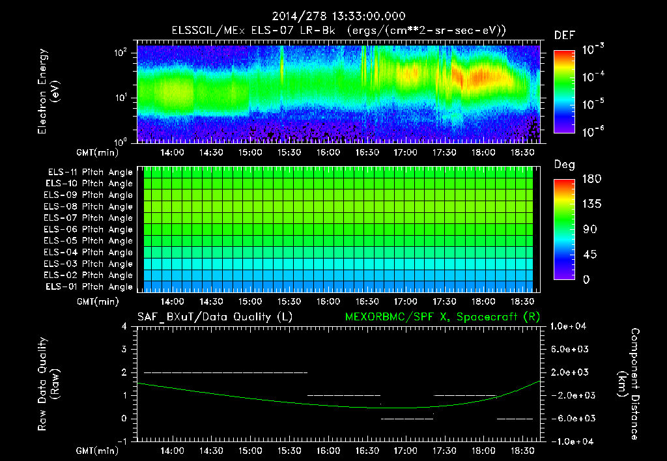Select the ELS-10 Pitch Angle row label
Viewport: 667px width, 461px height.
[89, 184]
